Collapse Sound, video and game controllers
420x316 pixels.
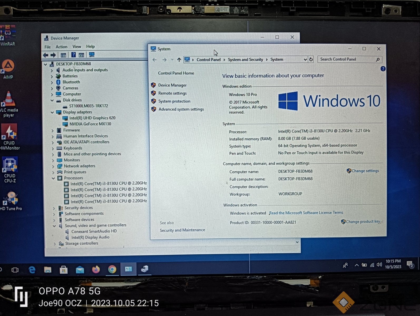click(x=54, y=226)
